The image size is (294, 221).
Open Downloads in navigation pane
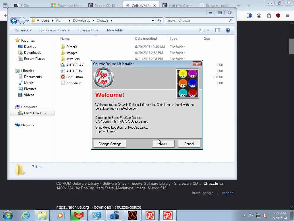click(32, 52)
